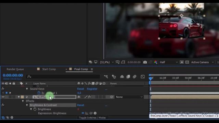
Task: Collapse the Brightness & Contrast effect
Action: [27, 105]
